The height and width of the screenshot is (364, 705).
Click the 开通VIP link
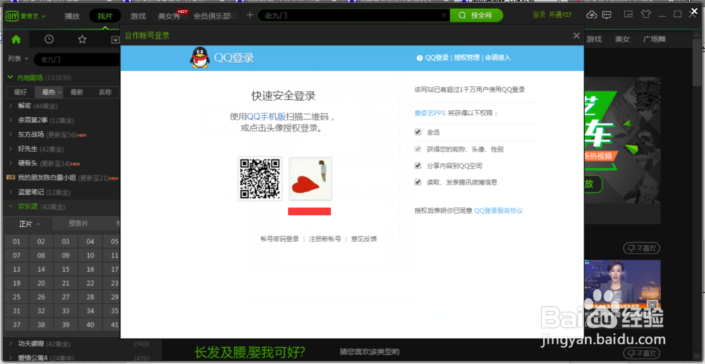click(x=560, y=15)
